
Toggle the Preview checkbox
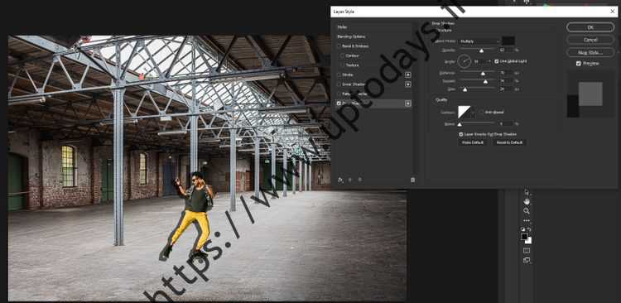click(579, 64)
